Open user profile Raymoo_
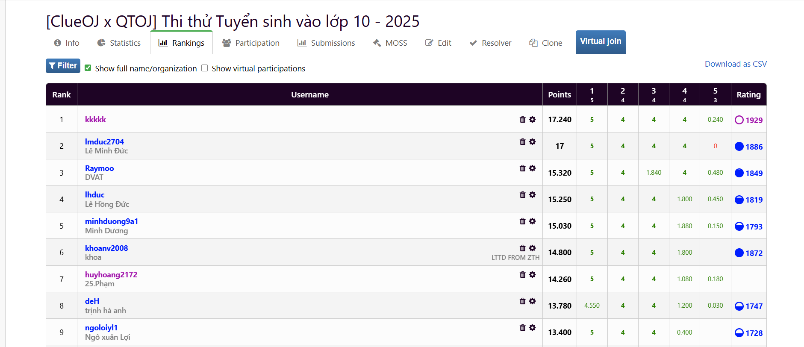The width and height of the screenshot is (804, 347). coord(101,168)
